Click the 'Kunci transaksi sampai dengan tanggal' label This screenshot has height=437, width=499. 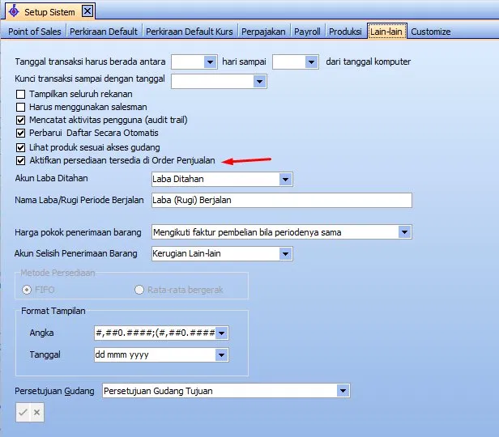(90, 78)
